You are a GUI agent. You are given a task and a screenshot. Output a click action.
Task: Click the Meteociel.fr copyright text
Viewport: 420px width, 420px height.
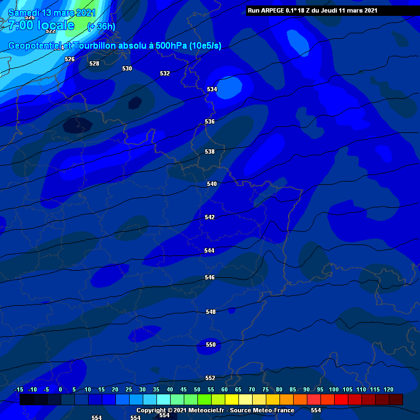click(x=215, y=411)
